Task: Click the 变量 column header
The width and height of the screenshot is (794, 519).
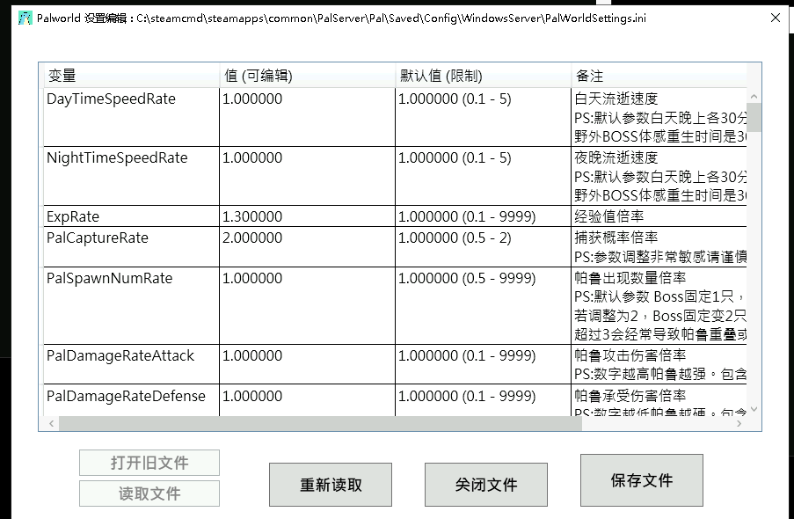Action: point(132,76)
